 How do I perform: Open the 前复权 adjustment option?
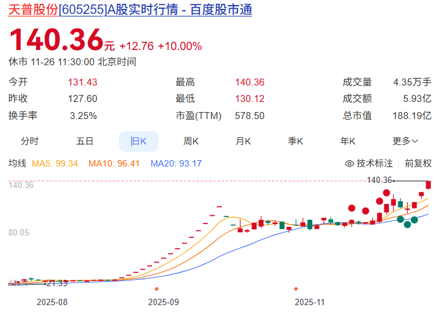[418, 163]
